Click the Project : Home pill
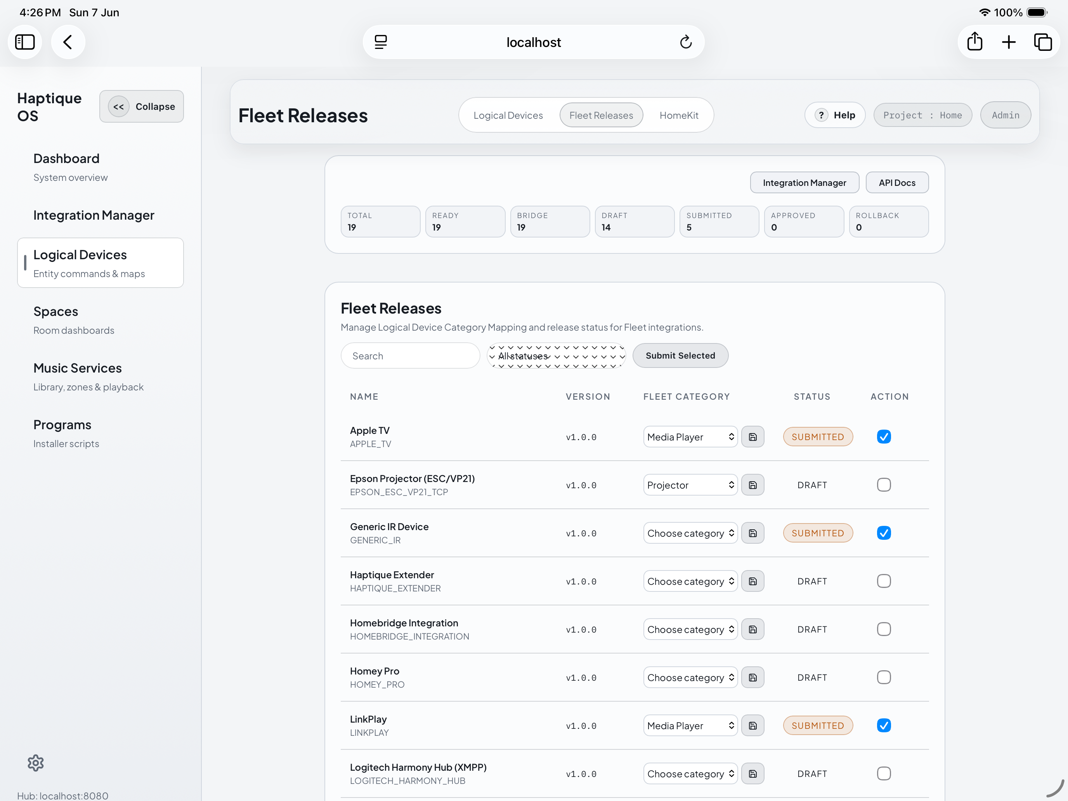Image resolution: width=1068 pixels, height=801 pixels. [923, 115]
